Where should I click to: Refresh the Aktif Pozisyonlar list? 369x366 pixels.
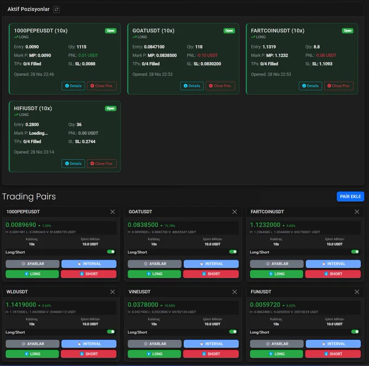(x=56, y=9)
